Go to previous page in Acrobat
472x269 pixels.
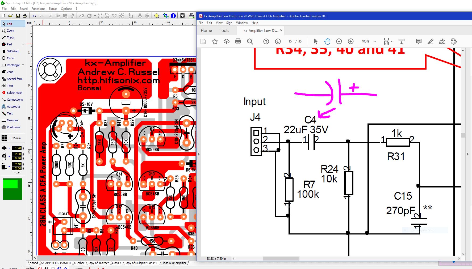click(266, 41)
